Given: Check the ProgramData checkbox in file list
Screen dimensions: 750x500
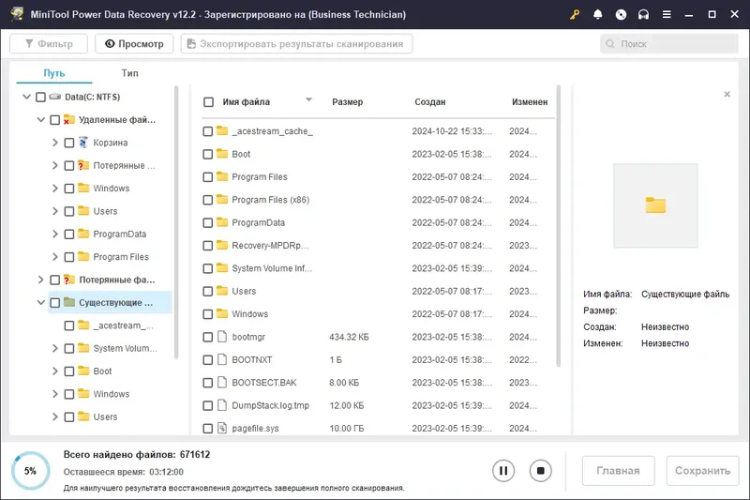Looking at the screenshot, I should (207, 222).
